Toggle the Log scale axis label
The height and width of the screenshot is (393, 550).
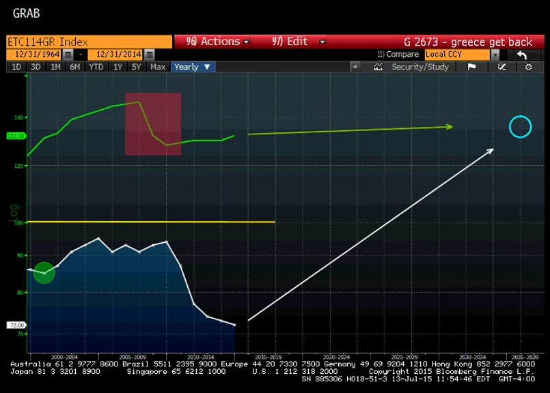point(14,213)
